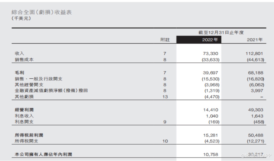
Task: Click note number 13 beside 其他虧損
Action: point(165,97)
